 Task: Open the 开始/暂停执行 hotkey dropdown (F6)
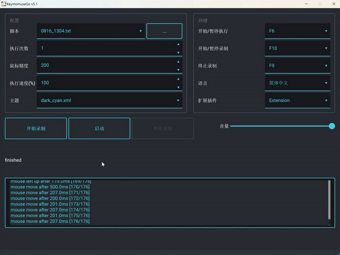pos(297,31)
